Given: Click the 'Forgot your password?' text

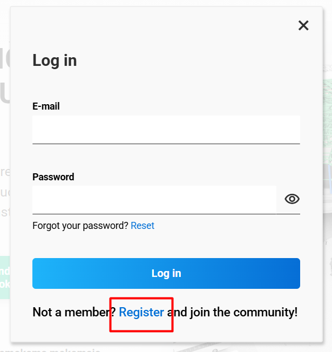Looking at the screenshot, I should 80,226.
